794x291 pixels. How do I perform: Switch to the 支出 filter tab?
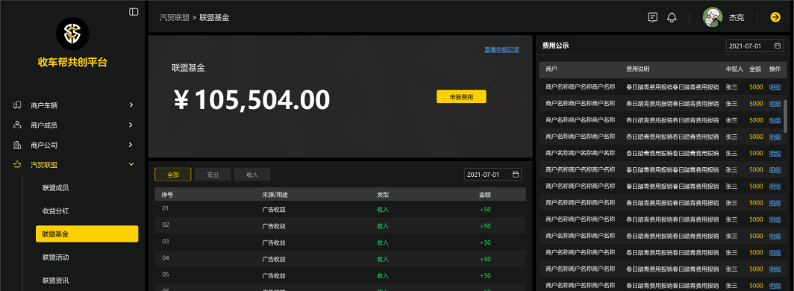pyautogui.click(x=213, y=175)
